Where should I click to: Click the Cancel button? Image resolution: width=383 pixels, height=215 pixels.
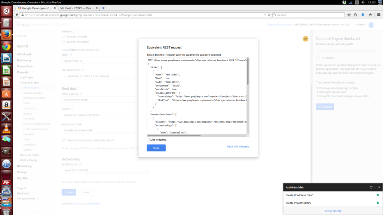(86, 192)
